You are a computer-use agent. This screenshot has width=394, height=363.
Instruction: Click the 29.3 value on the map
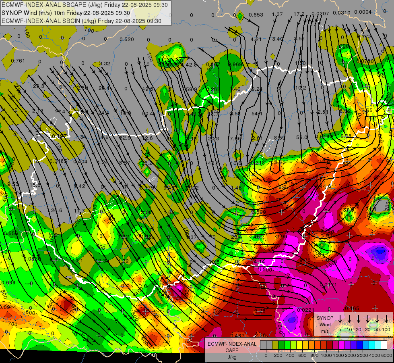39,86
